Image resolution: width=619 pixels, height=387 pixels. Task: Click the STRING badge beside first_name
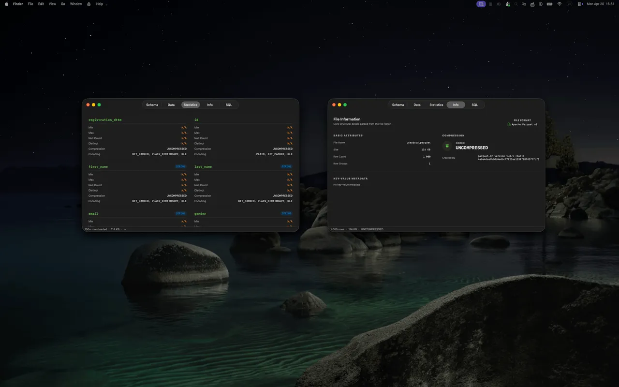coord(180,166)
